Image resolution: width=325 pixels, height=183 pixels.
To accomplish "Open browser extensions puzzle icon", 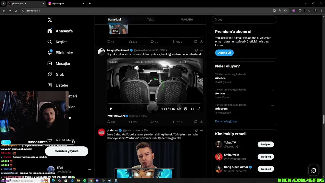I will coord(300,11).
